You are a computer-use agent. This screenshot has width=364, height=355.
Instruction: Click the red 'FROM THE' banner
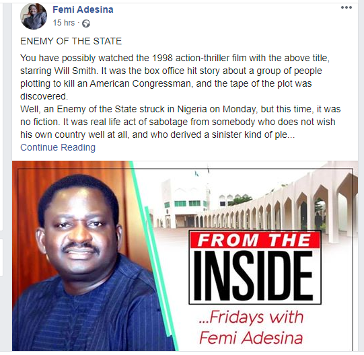(254, 239)
